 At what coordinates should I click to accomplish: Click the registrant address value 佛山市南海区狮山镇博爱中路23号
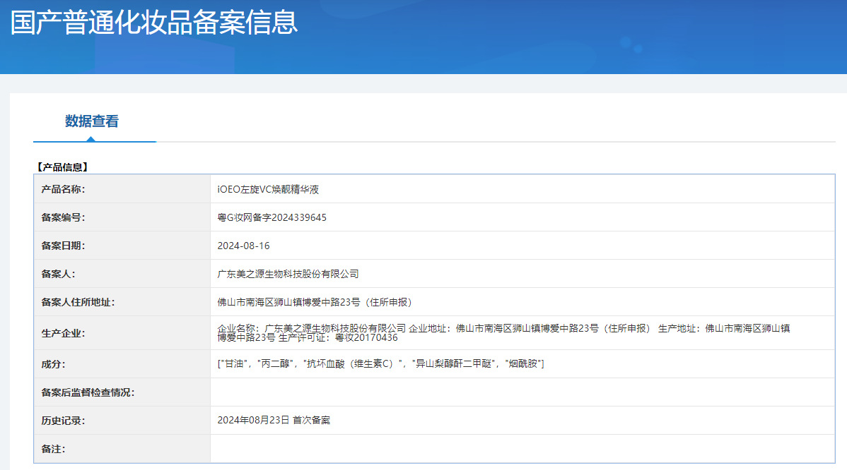pos(314,302)
